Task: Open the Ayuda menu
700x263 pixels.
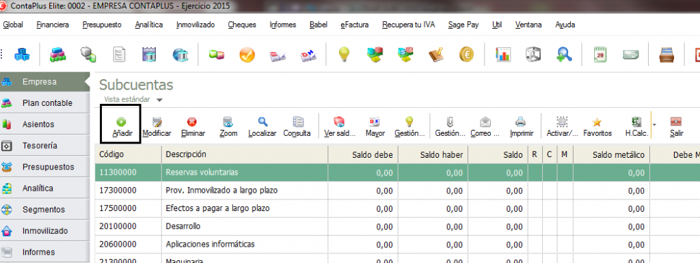Action: tap(565, 25)
